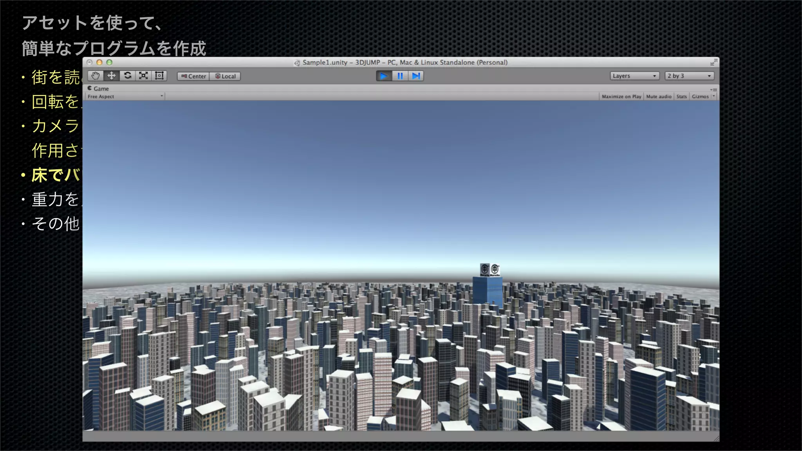The image size is (802, 451).
Task: Toggle Mute audio in Game view
Action: [x=659, y=96]
